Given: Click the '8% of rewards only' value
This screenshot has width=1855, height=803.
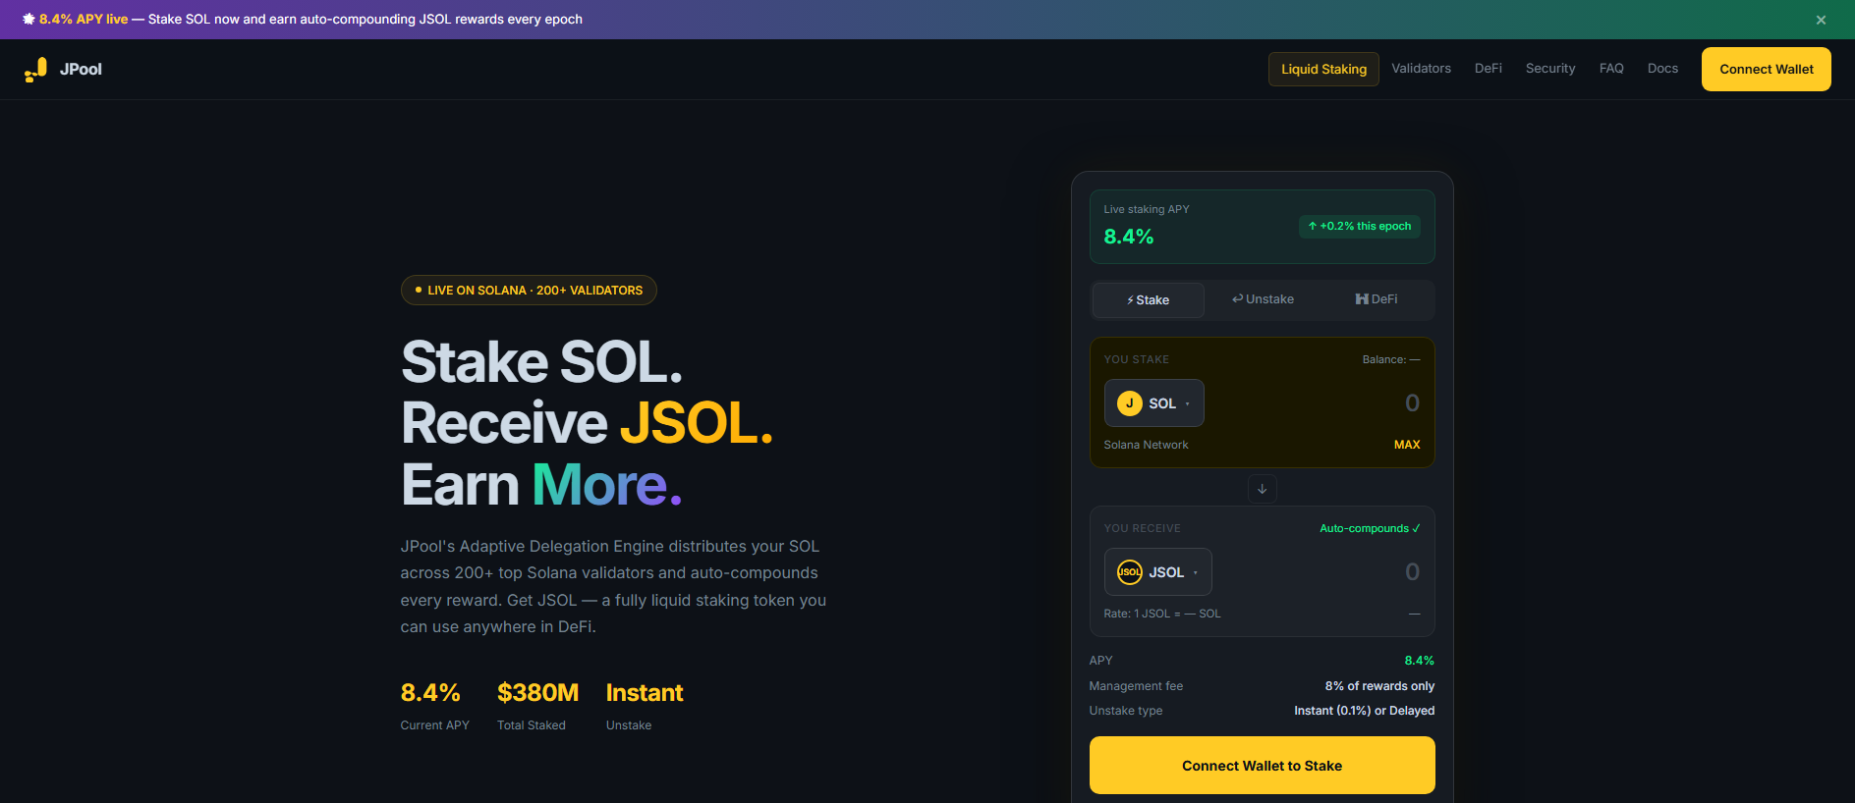Looking at the screenshot, I should 1379,686.
